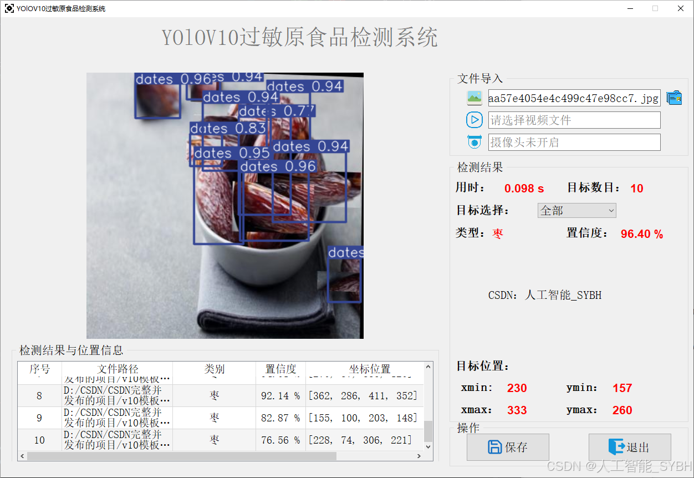Click the ymax value 260
Viewport: 694px width, 478px height.
click(x=622, y=410)
